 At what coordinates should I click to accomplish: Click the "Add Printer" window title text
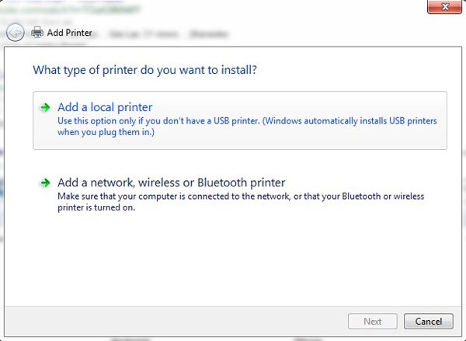(x=70, y=33)
